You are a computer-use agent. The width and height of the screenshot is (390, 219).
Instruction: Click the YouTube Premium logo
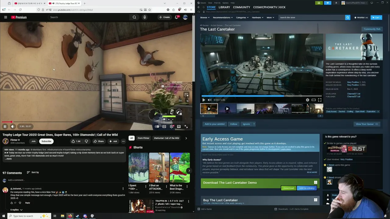pyautogui.click(x=19, y=17)
